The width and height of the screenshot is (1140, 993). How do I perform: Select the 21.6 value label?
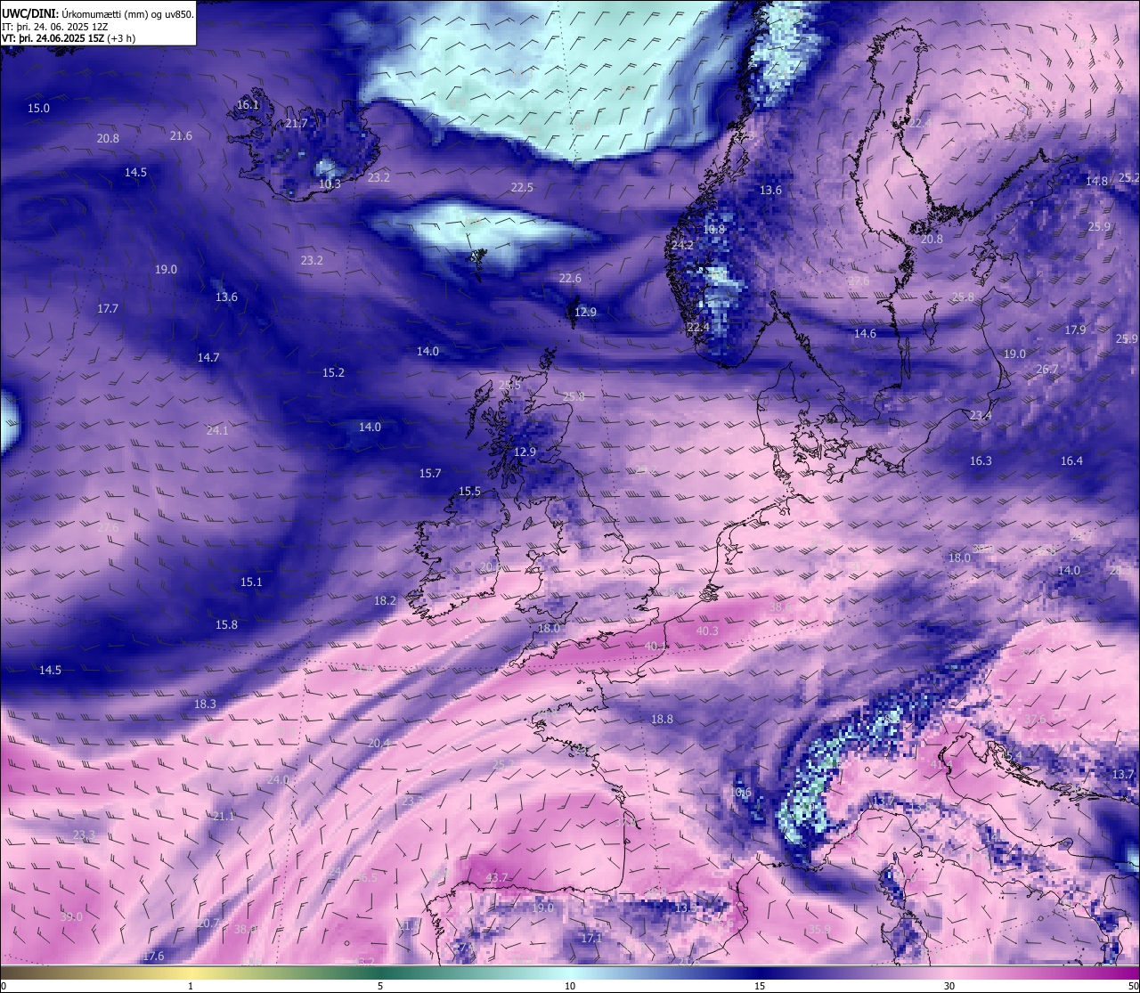click(181, 136)
